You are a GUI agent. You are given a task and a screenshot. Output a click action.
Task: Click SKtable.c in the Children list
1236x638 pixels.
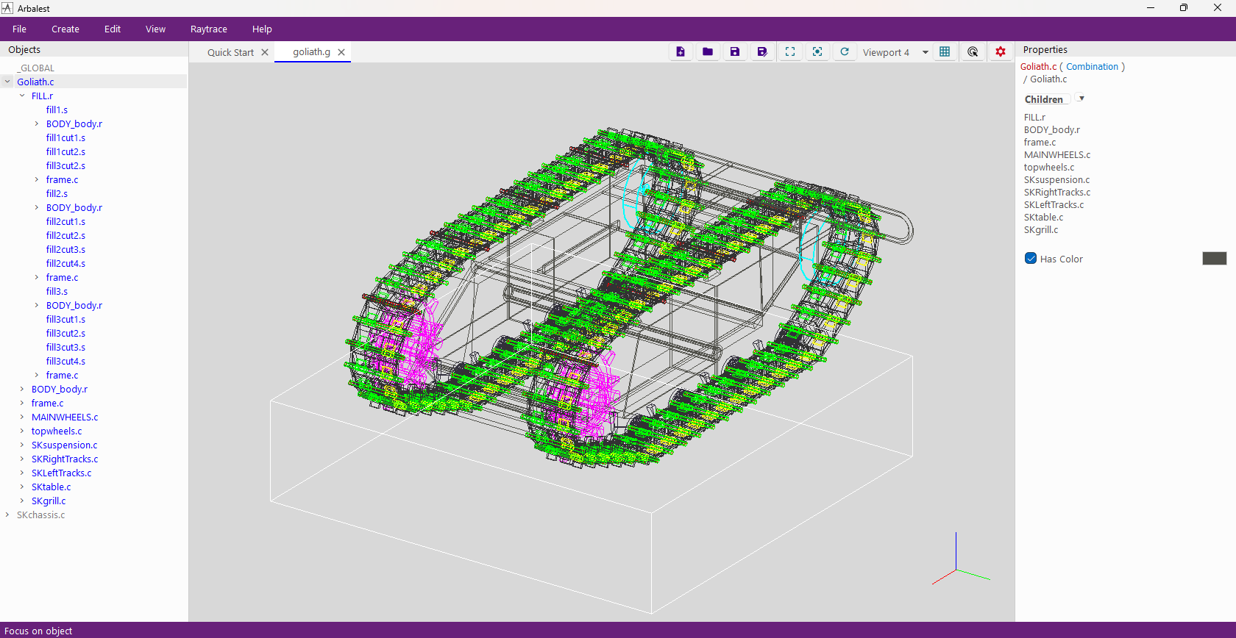1043,217
